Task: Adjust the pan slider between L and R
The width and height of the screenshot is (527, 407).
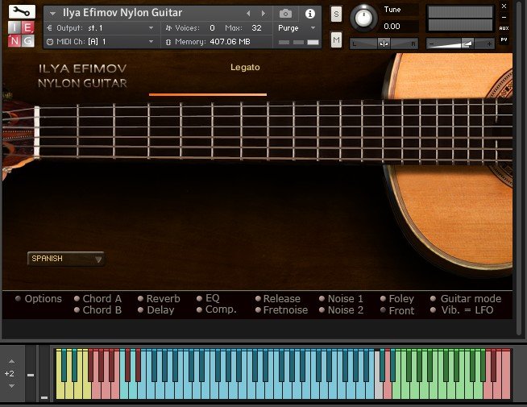Action: 384,44
